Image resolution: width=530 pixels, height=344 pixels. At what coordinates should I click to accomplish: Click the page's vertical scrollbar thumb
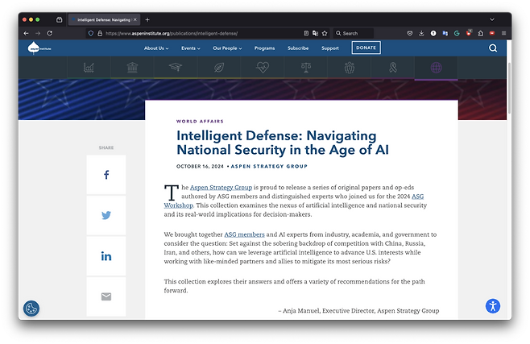tap(509, 88)
